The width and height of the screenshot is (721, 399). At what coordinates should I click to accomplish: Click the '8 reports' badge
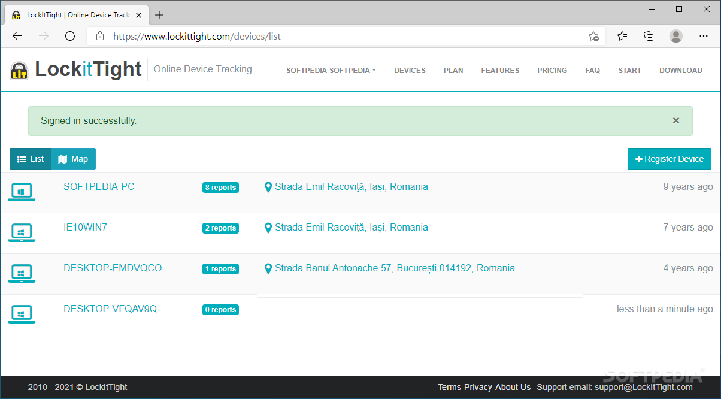(x=220, y=188)
